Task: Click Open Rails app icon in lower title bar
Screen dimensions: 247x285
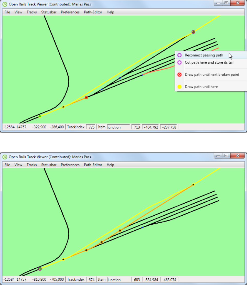Action: [5, 157]
